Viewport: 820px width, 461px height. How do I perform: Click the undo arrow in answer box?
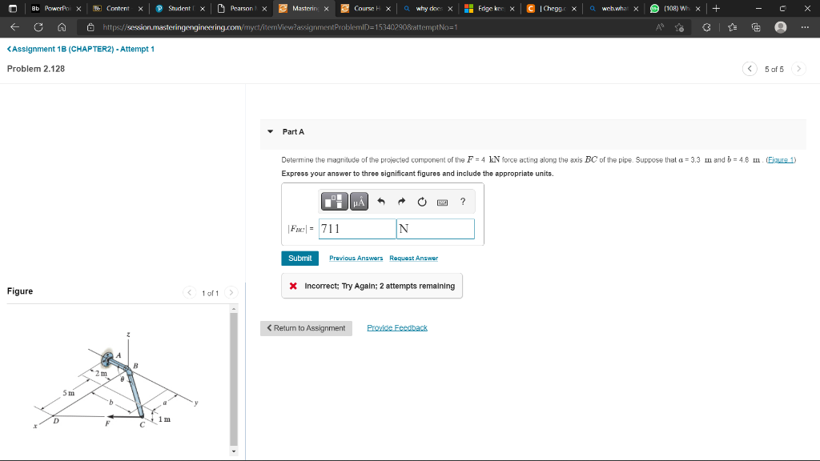point(380,202)
